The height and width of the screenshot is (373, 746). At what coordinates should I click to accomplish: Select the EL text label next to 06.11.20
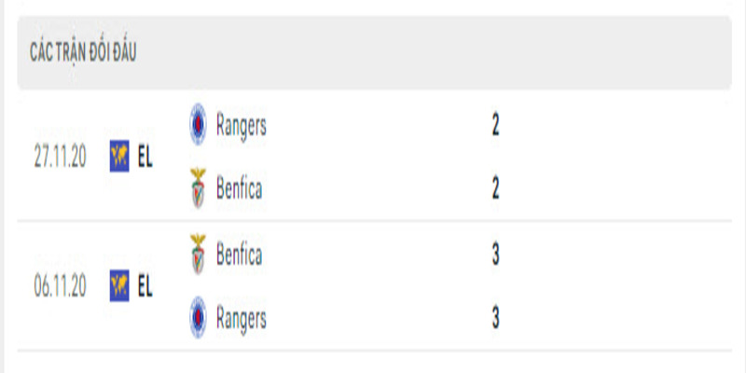[145, 286]
